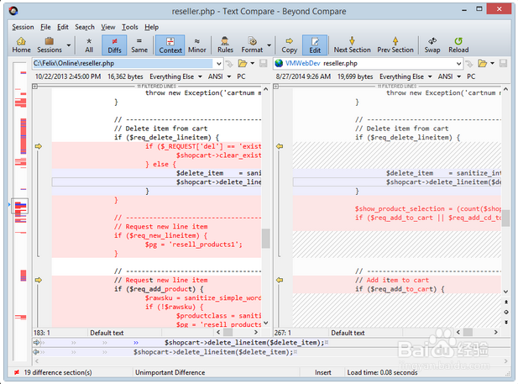Viewport: 518px width, 384px height.
Task: Jump to the Next Section
Action: coord(352,45)
